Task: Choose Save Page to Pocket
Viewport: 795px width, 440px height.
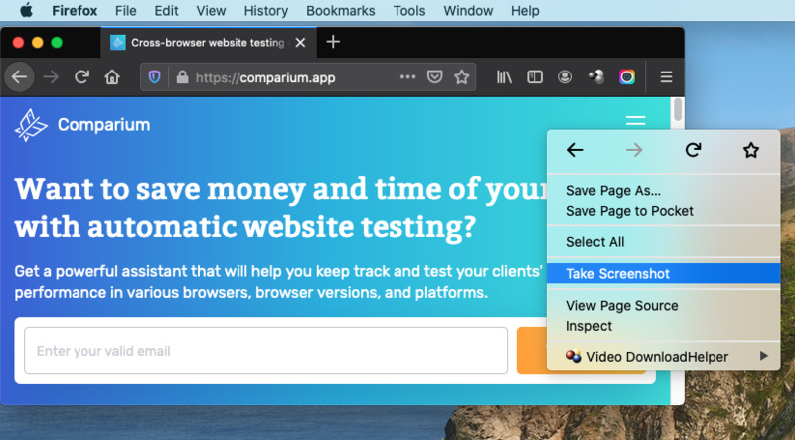Action: click(x=663, y=211)
